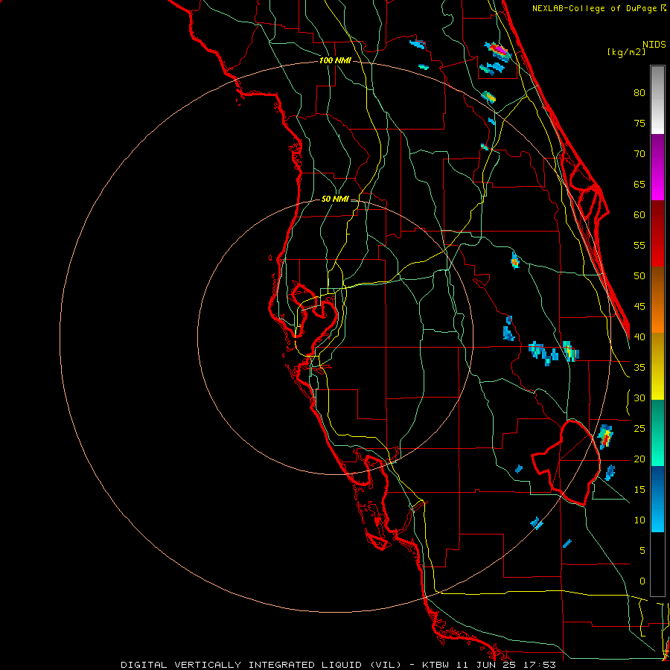Click the red-core storm cell right of the large lake
This screenshot has width=670, height=670.
tap(605, 437)
